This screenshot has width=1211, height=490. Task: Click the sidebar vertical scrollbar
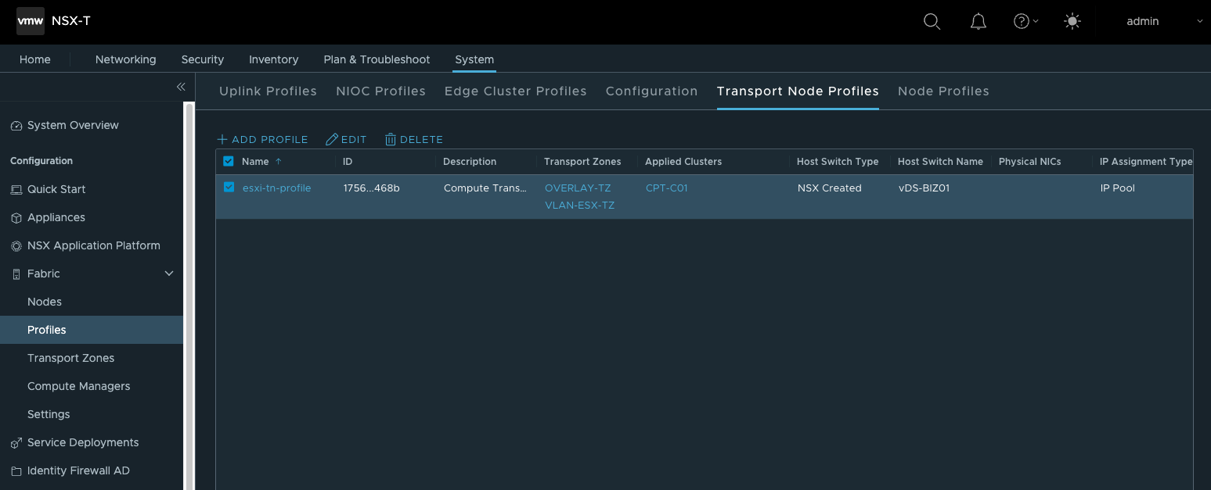pyautogui.click(x=189, y=297)
